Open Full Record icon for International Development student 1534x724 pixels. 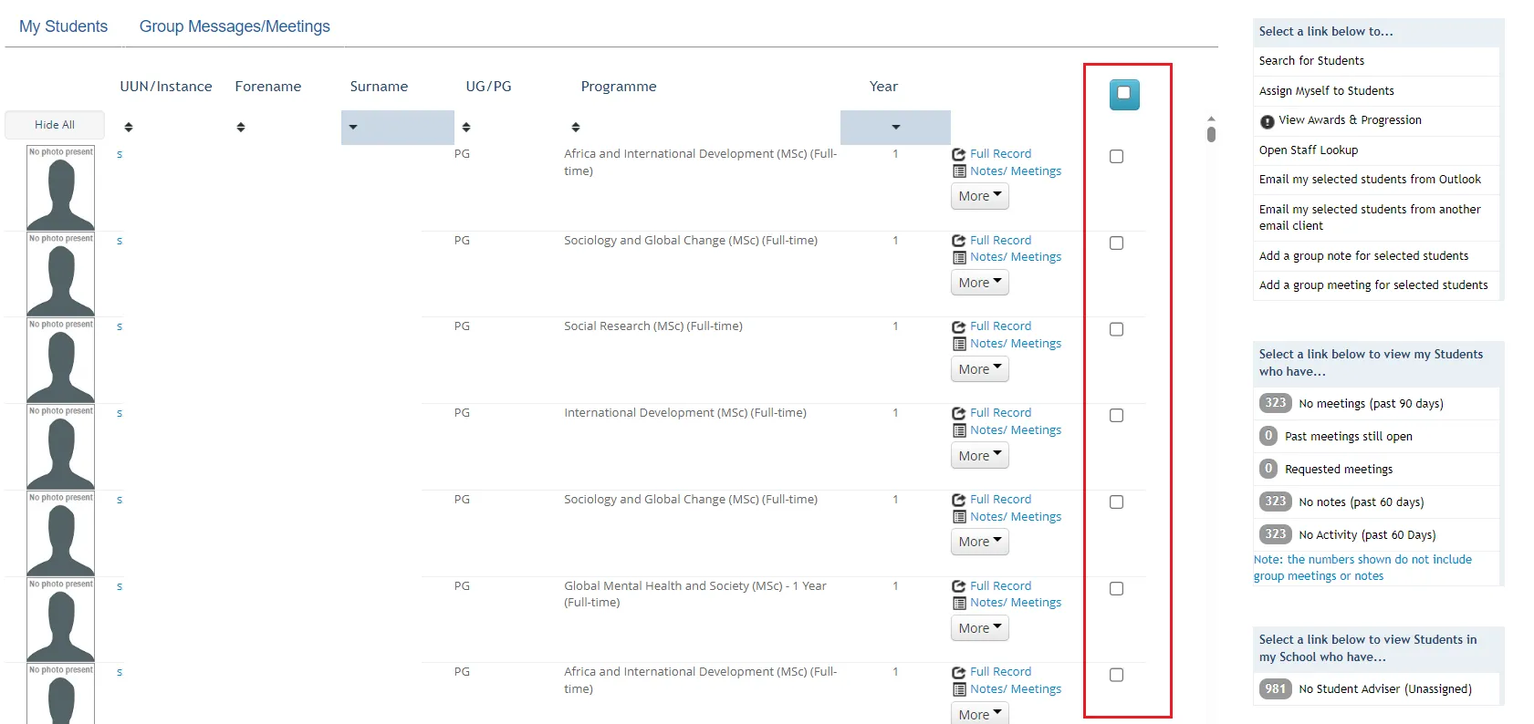(959, 413)
